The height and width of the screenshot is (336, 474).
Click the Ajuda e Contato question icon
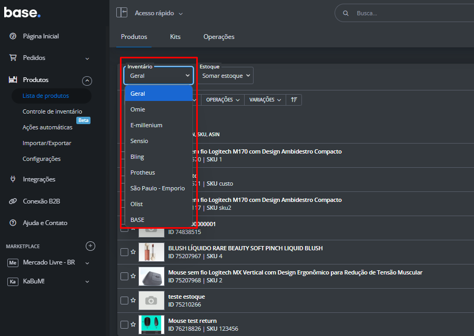[x=13, y=223]
